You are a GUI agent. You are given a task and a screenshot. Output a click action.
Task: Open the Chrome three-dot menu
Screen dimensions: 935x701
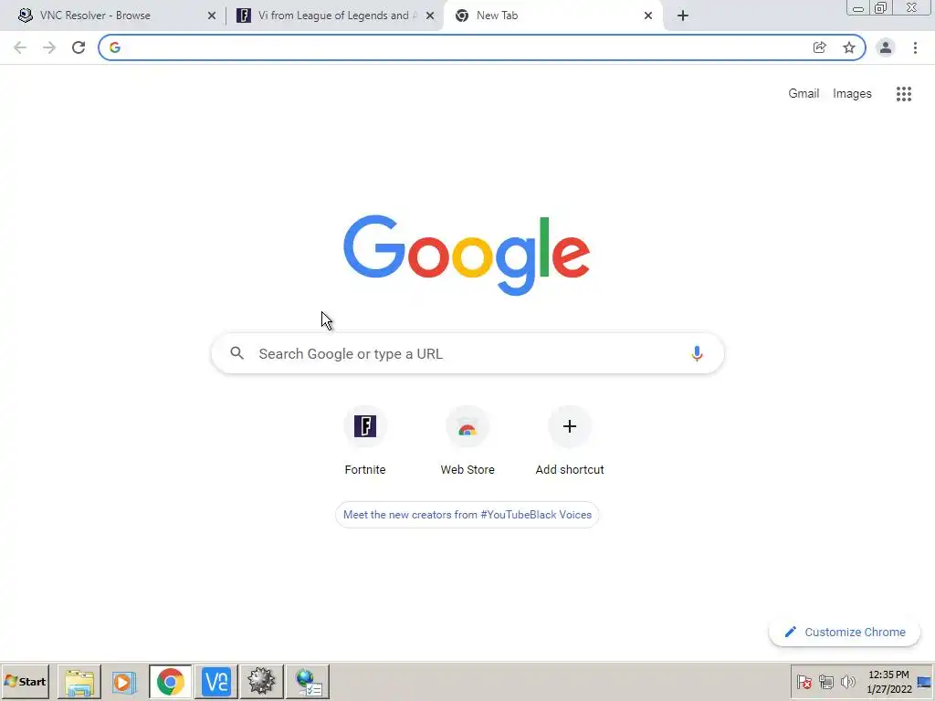click(x=915, y=47)
